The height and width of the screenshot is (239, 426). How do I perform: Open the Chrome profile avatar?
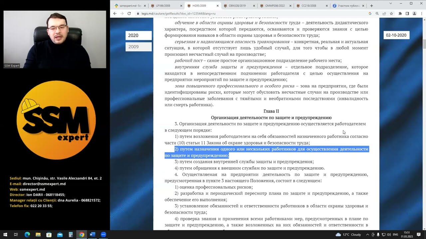[x=414, y=14]
